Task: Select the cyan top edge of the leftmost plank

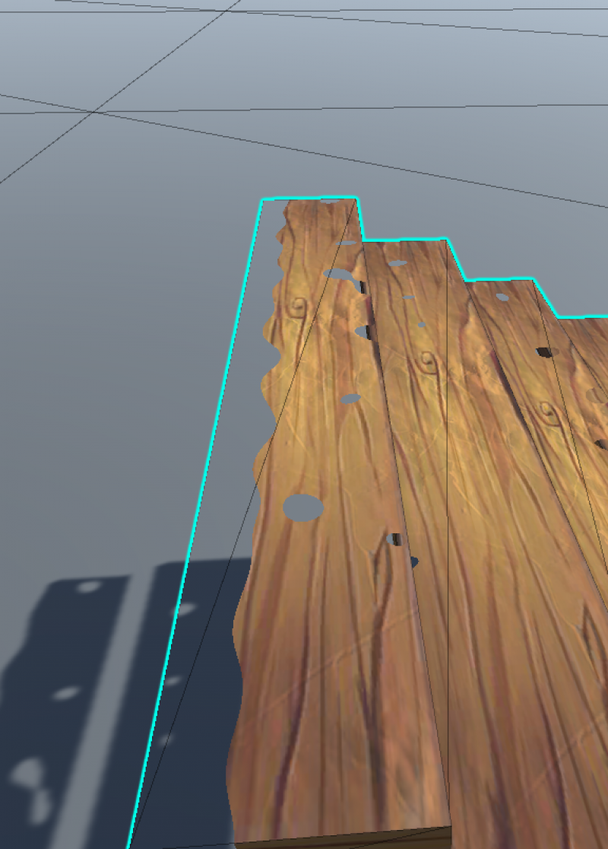Action: tap(309, 199)
